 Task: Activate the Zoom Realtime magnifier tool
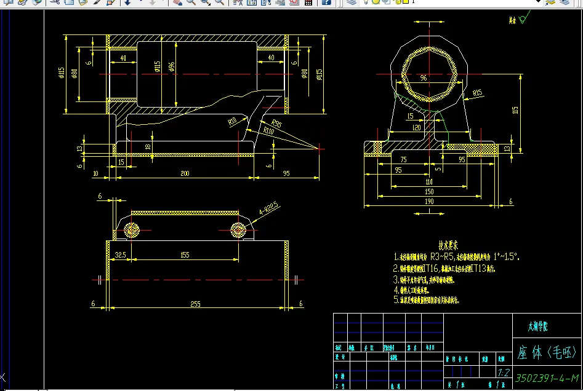click(191, 2)
